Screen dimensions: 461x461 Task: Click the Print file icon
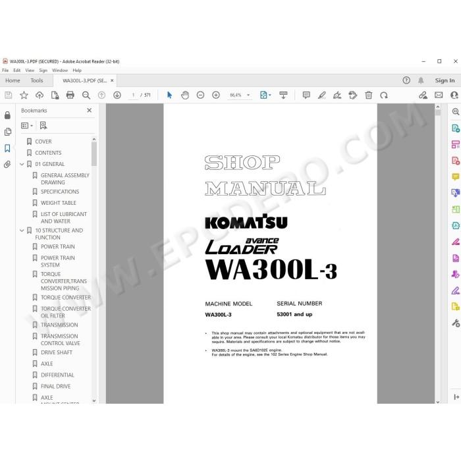pyautogui.click(x=70, y=95)
